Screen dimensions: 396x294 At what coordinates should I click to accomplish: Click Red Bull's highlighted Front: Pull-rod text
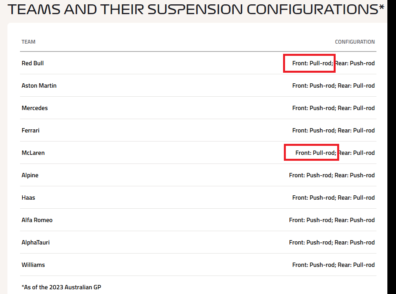(x=312, y=63)
